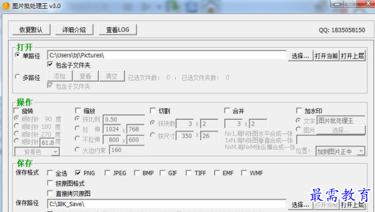Click 打开当前 next to the open path

(x=326, y=56)
